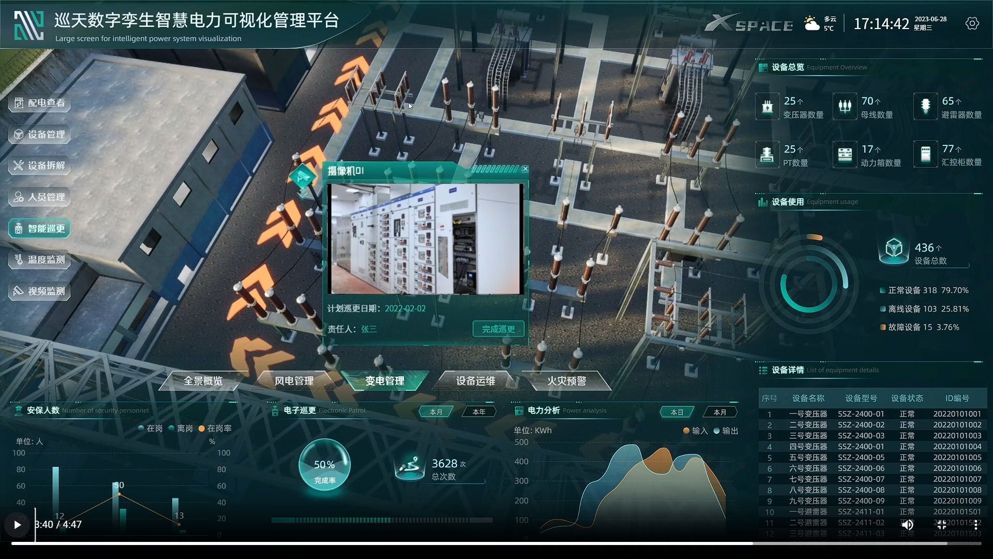Open the 温度监测 sidebar menu
This screenshot has width=993, height=559.
click(40, 260)
